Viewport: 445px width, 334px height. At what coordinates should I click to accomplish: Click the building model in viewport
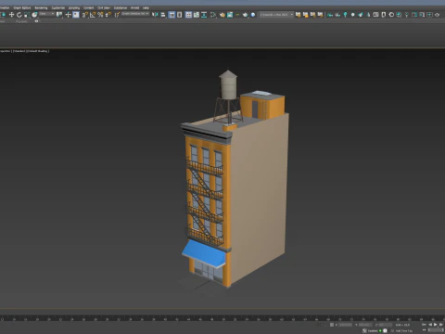click(235, 186)
